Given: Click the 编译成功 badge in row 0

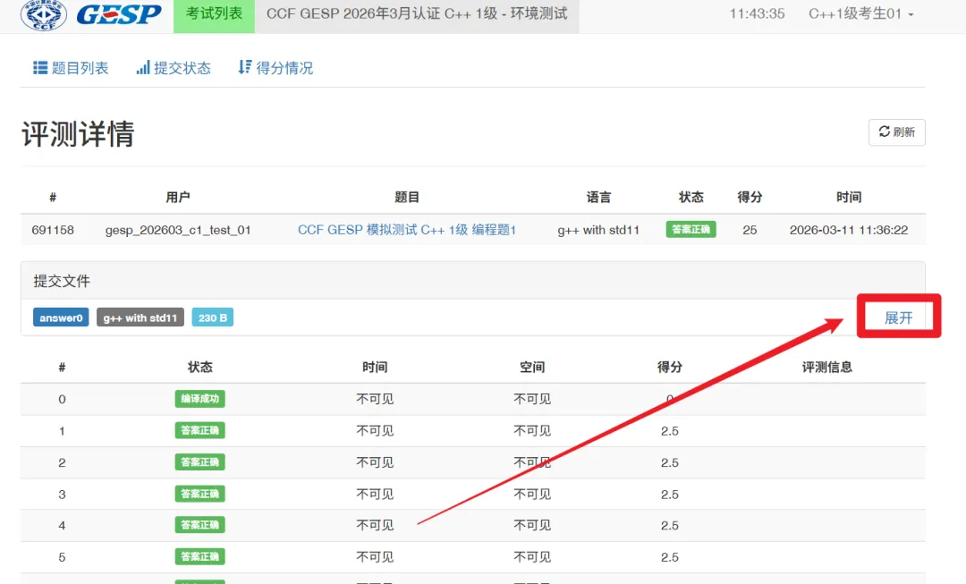Looking at the screenshot, I should pos(199,399).
